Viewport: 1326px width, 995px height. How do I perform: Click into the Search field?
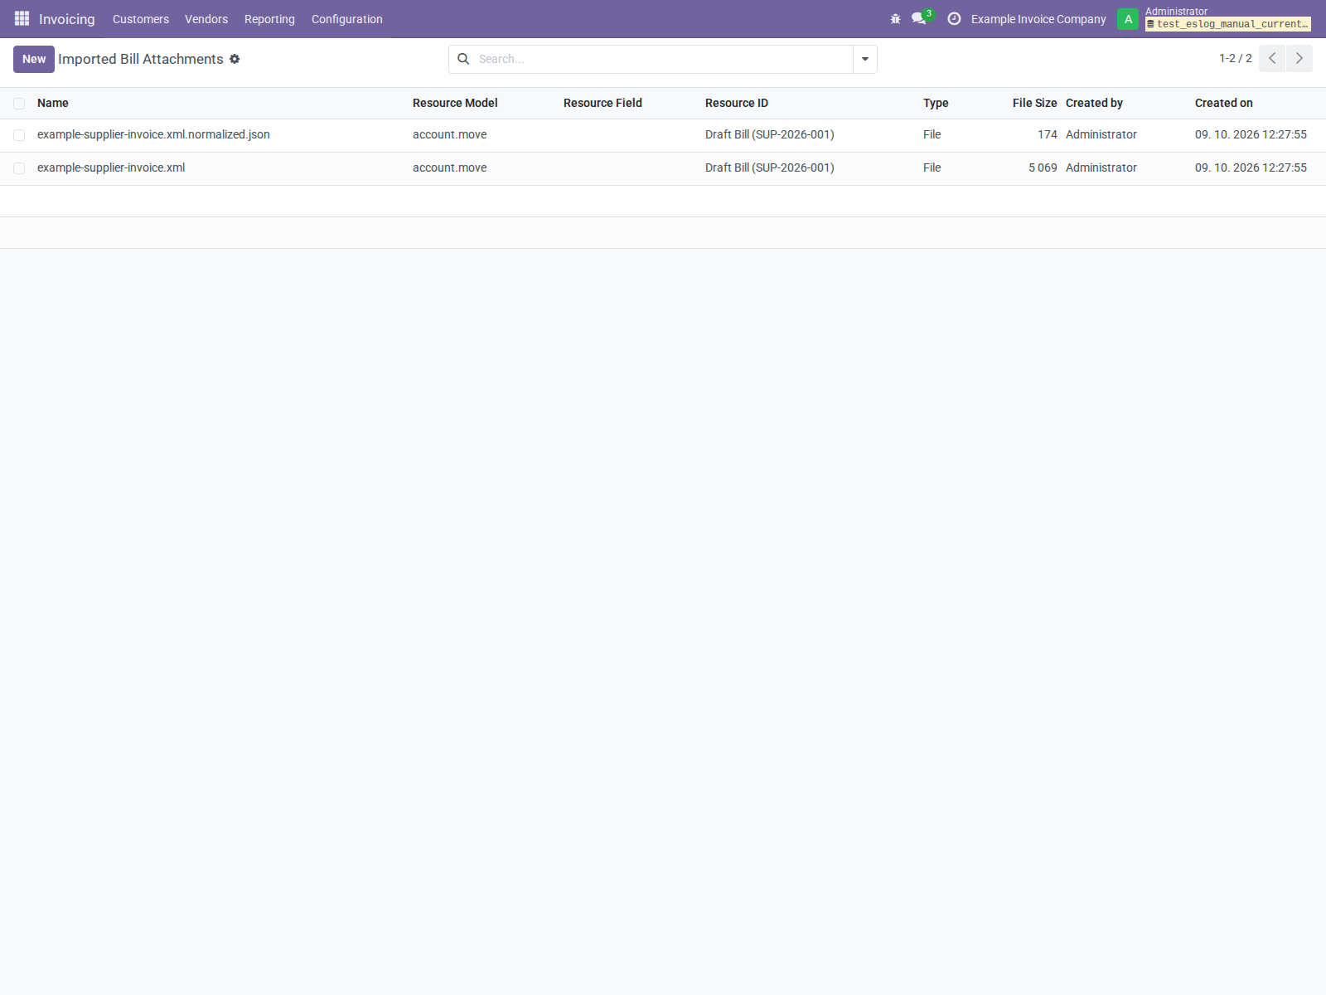coord(663,59)
